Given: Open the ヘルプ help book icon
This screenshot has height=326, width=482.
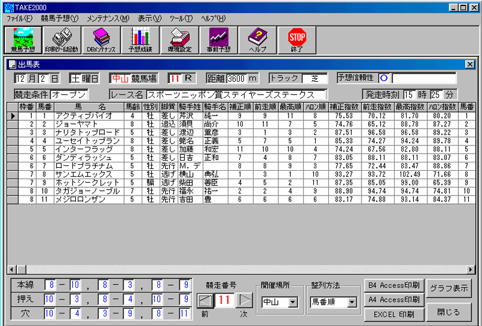Looking at the screenshot, I should 257,40.
